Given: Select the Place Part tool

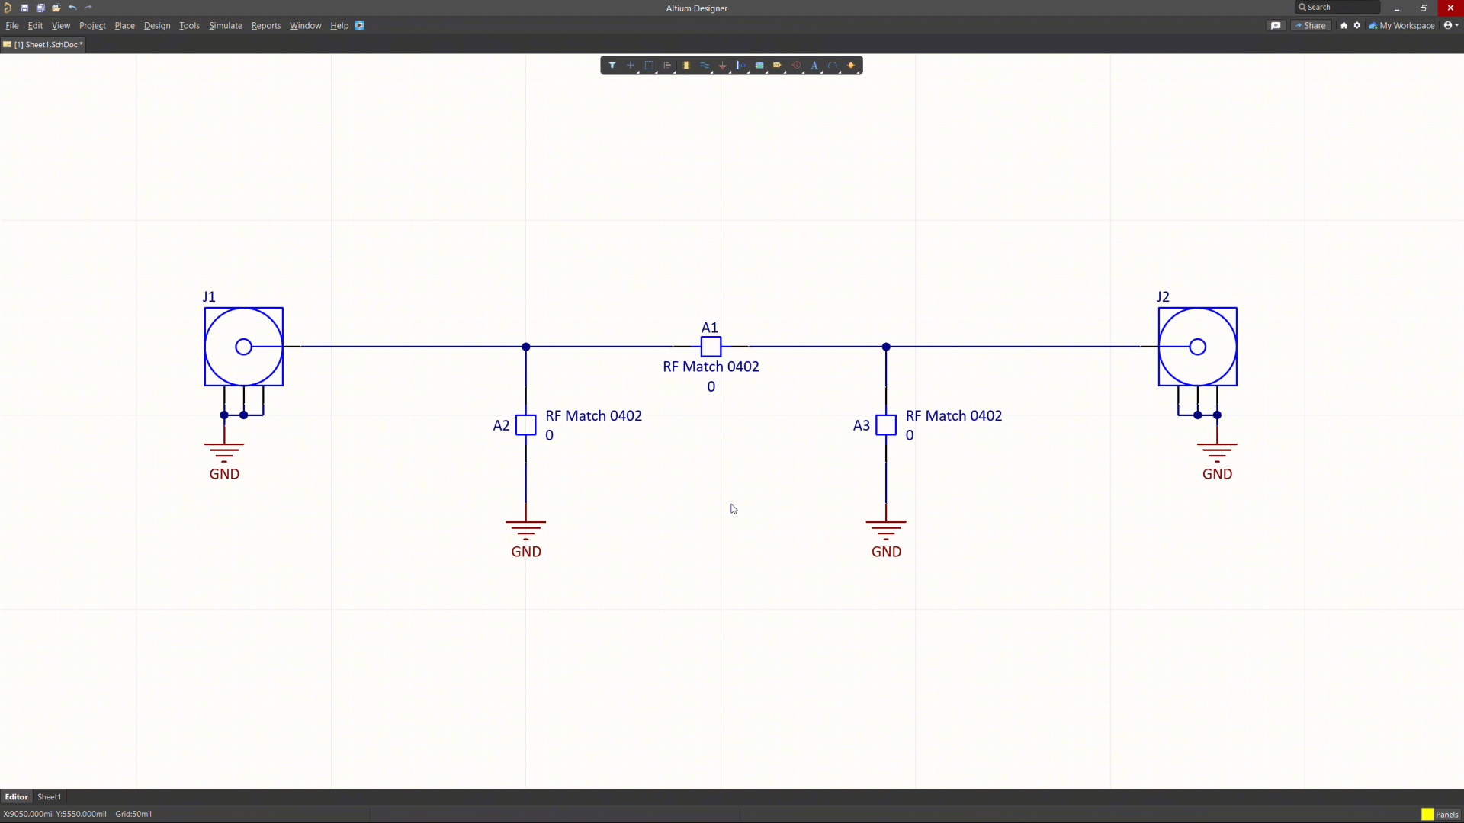Looking at the screenshot, I should pos(687,65).
